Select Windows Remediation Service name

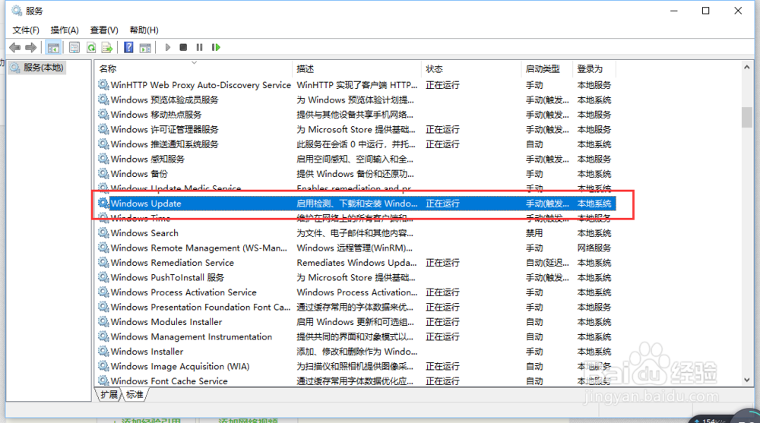pos(172,263)
